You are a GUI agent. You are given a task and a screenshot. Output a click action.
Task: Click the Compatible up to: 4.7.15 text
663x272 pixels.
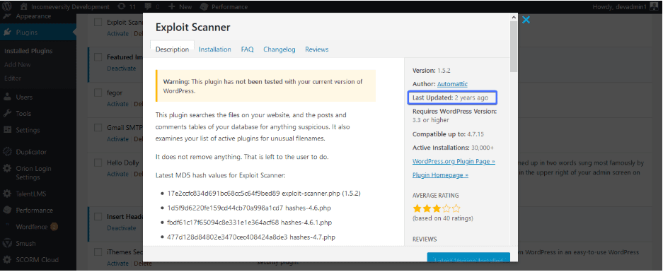448,134
